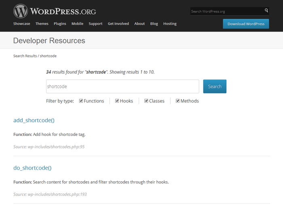Open the Showcase menu item
This screenshot has width=283, height=210.
22,23
